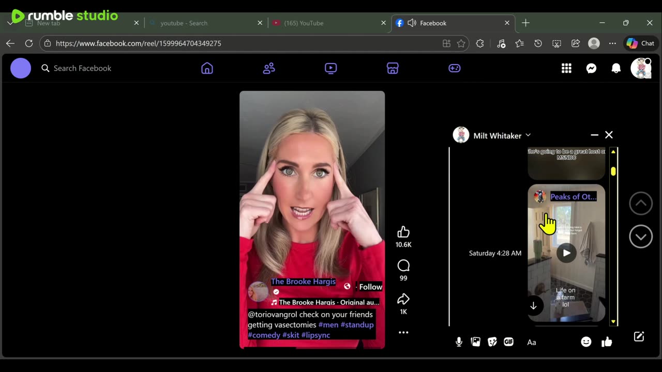Toggle split screen in the address bar
Image resolution: width=662 pixels, height=372 pixels.
coord(446,43)
